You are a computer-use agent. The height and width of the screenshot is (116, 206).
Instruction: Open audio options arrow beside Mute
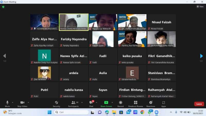tap(12, 102)
